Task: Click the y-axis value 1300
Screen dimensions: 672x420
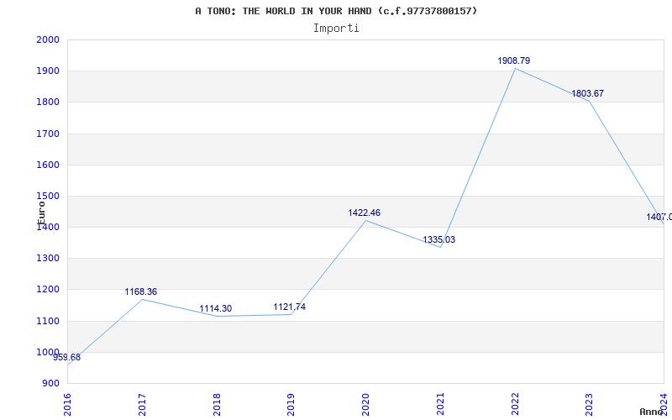Action: point(48,259)
